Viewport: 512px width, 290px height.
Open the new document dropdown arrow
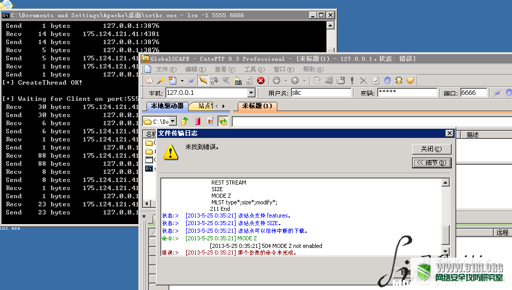182,81
